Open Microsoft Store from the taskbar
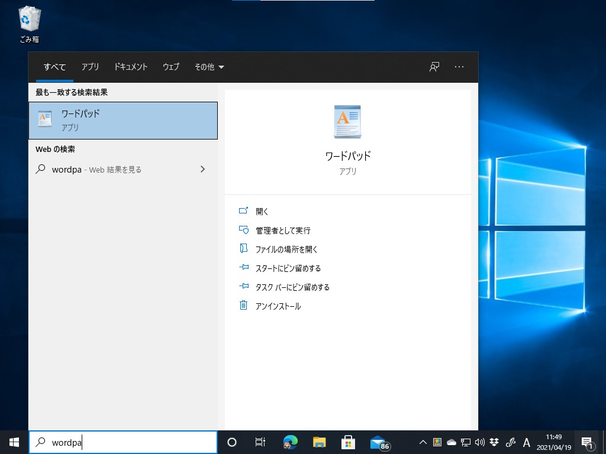The height and width of the screenshot is (454, 606). coord(348,442)
